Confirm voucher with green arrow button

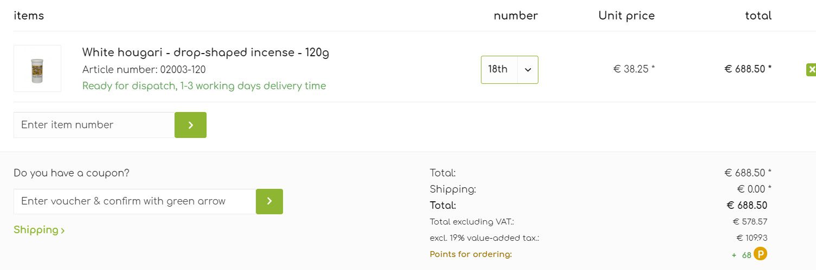269,201
